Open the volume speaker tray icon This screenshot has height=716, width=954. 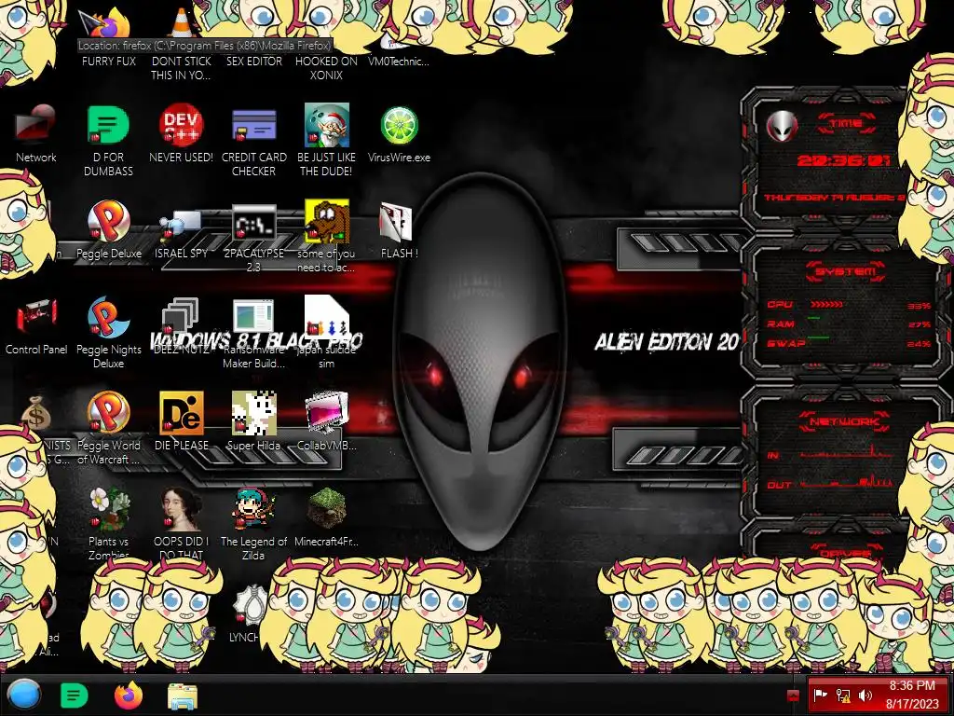(x=865, y=695)
